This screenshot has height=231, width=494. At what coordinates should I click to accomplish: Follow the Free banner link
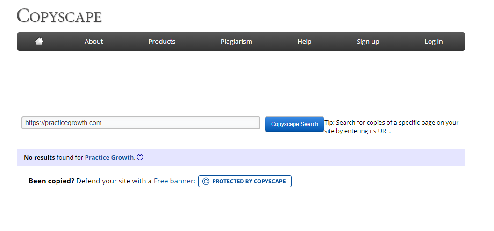[174, 181]
